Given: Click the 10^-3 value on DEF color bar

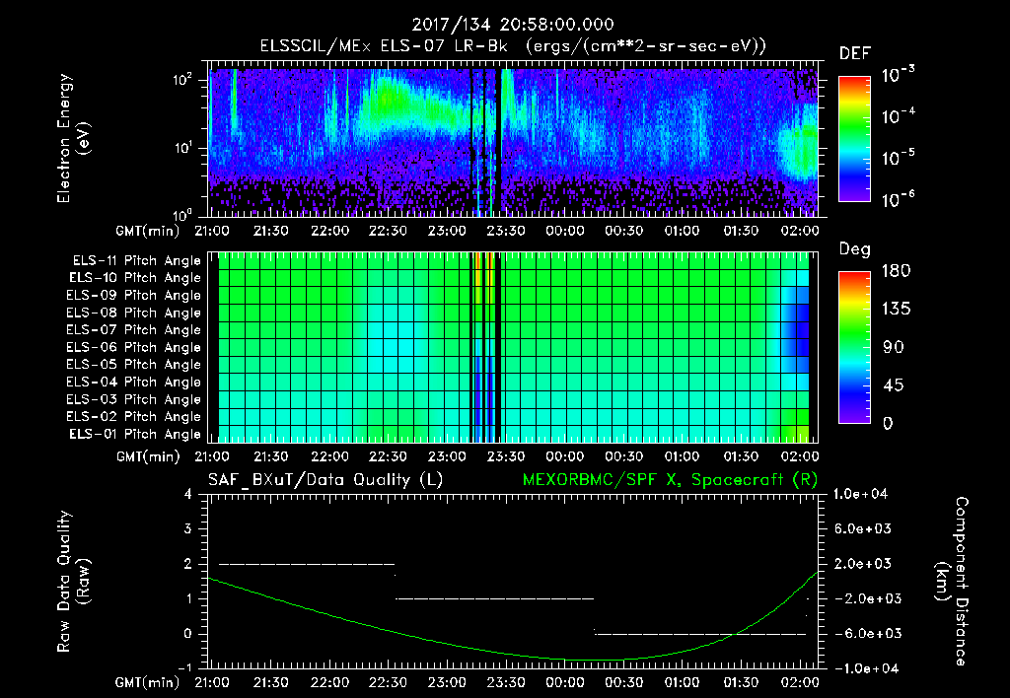Looking at the screenshot, I should coord(898,75).
